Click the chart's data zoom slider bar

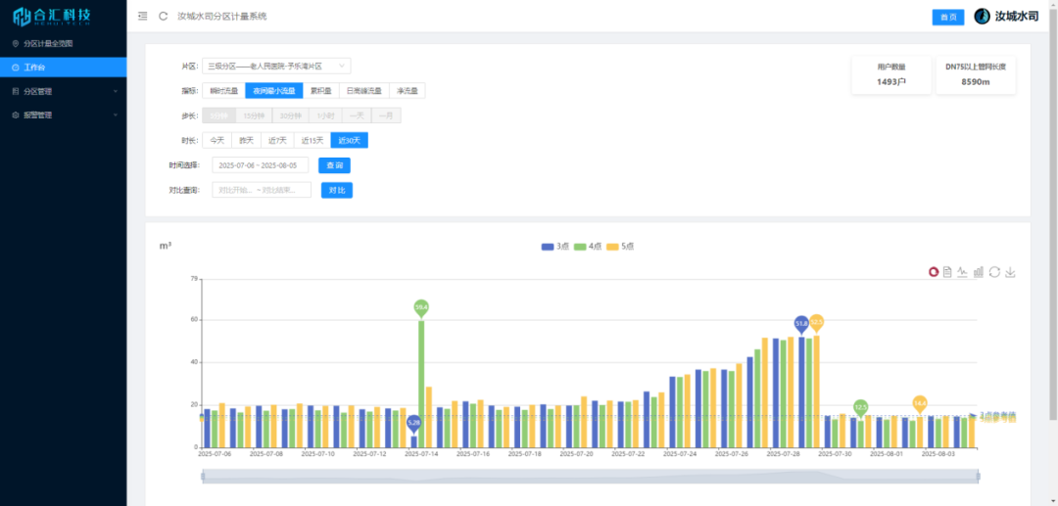[590, 476]
